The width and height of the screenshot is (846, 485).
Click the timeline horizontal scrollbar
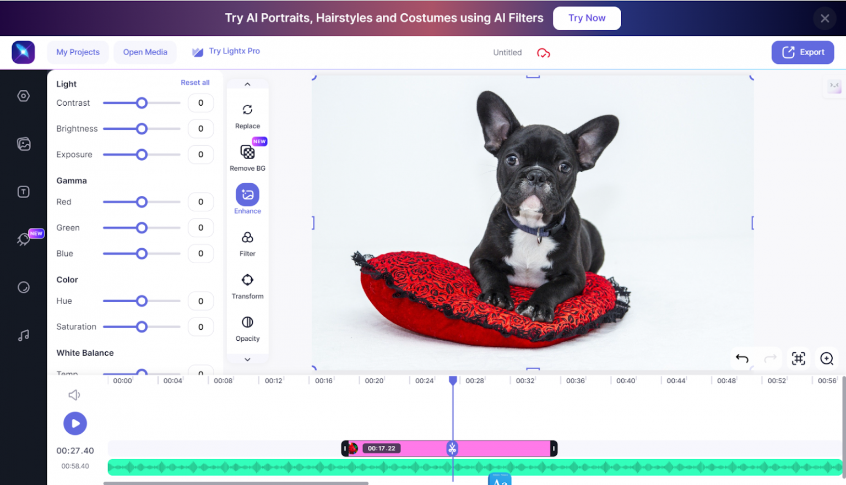[236, 483]
